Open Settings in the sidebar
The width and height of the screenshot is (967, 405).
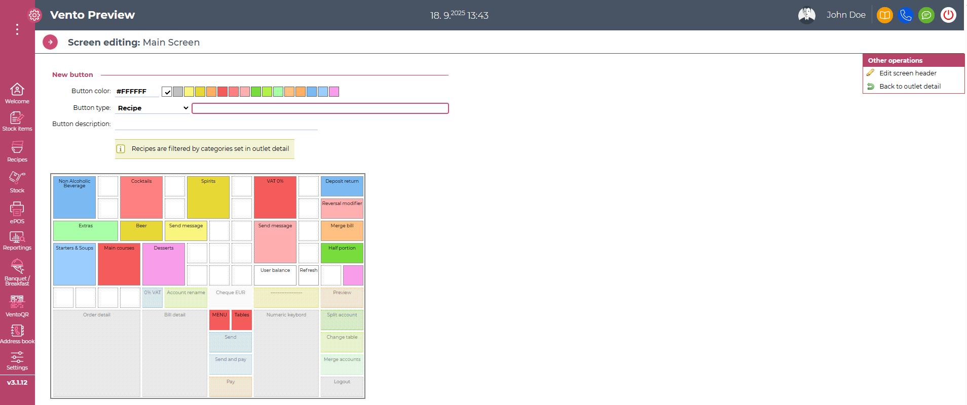[17, 361]
